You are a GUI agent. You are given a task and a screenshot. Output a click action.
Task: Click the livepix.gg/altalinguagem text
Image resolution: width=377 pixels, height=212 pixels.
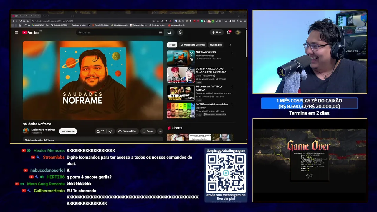click(x=226, y=151)
